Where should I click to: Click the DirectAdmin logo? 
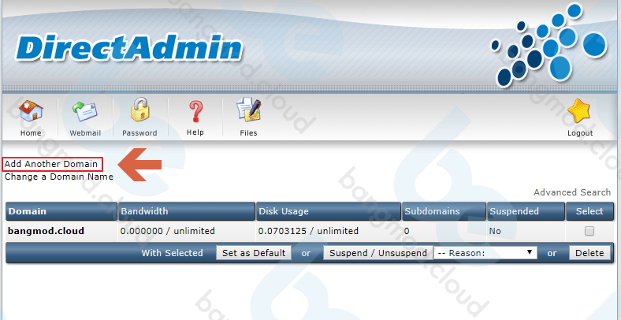pos(128,49)
